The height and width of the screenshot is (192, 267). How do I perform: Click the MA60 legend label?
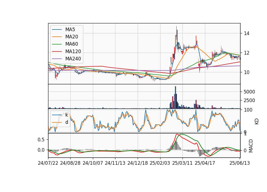(x=71, y=44)
